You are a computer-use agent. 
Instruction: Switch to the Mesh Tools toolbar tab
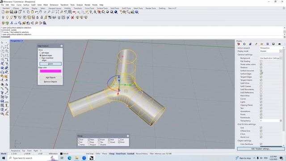[138, 8]
